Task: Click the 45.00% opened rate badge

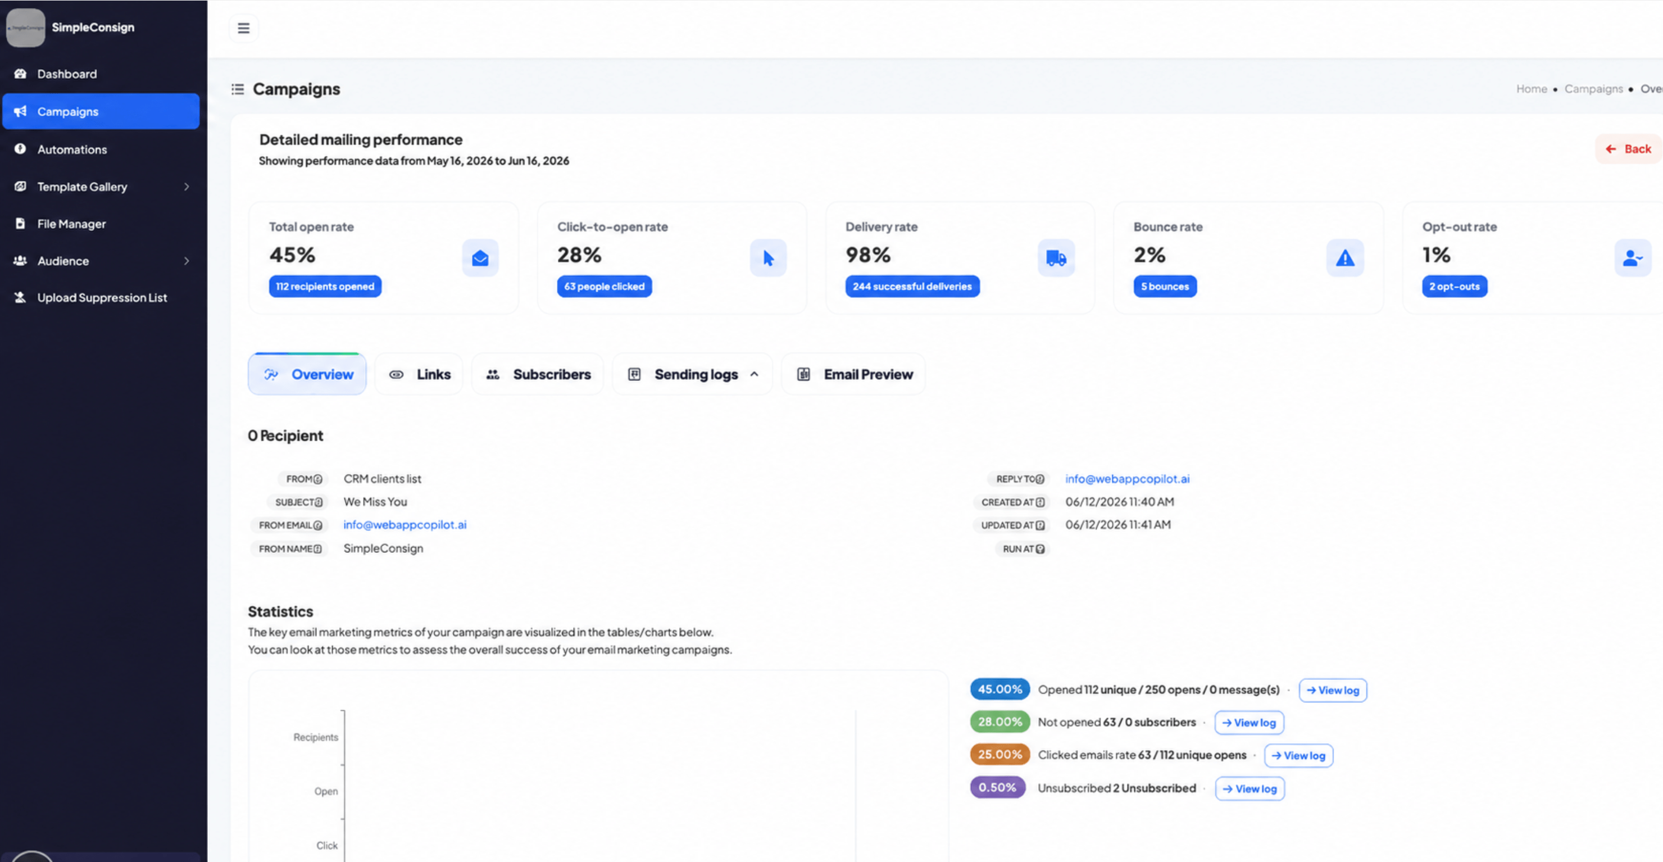Action: [999, 689]
